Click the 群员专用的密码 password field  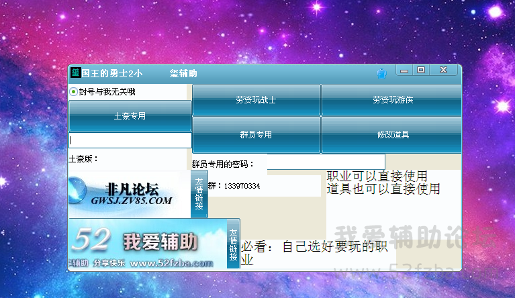(x=326, y=162)
